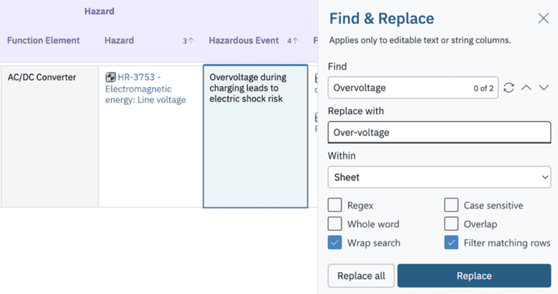The height and width of the screenshot is (294, 558).
Task: Open the Within Sheet dropdown
Action: pos(439,176)
